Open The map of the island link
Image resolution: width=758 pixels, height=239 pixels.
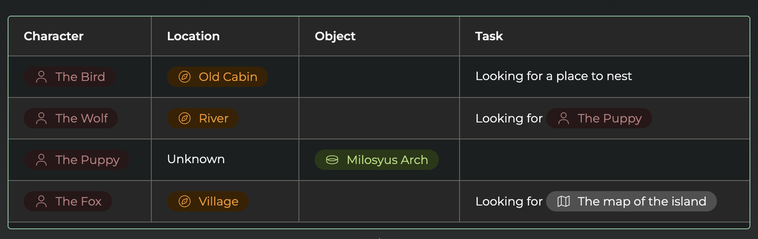(642, 201)
